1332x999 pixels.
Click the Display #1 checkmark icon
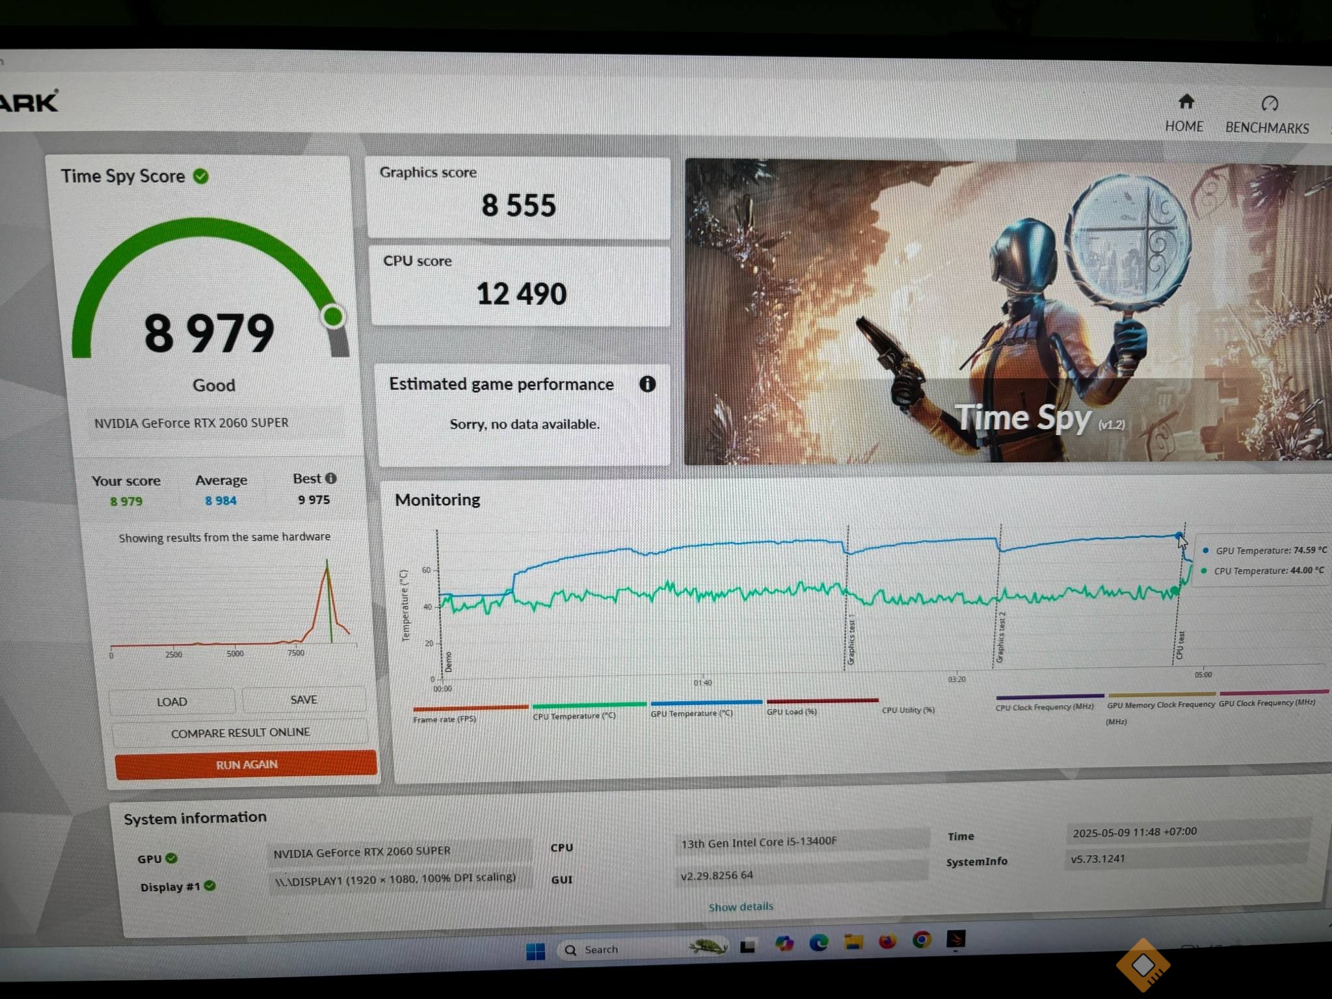click(x=209, y=886)
